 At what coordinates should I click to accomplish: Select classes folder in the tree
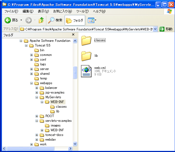pyautogui.click(x=58, y=107)
